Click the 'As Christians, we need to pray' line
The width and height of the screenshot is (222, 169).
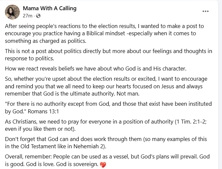(106, 125)
